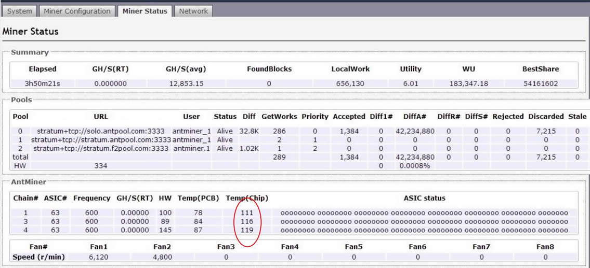The width and height of the screenshot is (590, 268).
Task: Click the Discarded column header in Pools
Action: tap(546, 117)
